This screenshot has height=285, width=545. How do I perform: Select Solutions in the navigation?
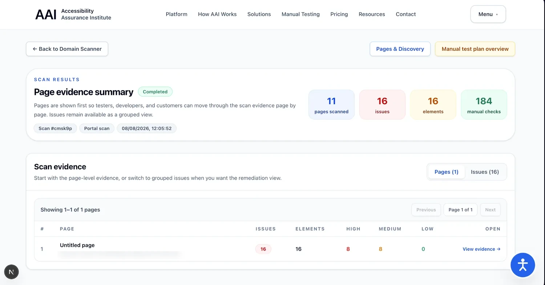tap(259, 14)
